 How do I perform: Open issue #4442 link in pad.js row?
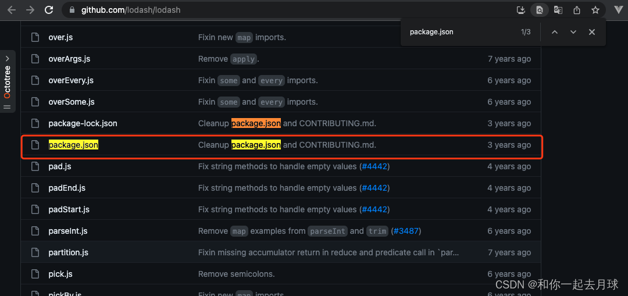point(374,167)
